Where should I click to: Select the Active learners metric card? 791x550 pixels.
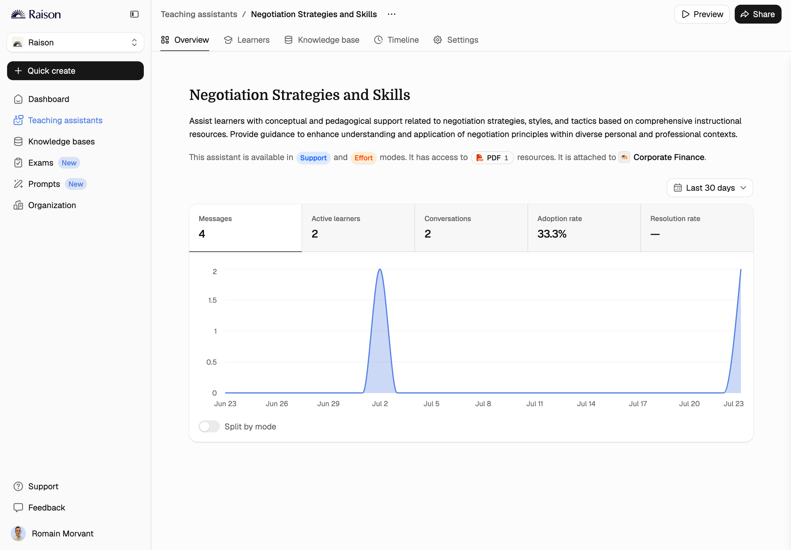click(x=358, y=228)
